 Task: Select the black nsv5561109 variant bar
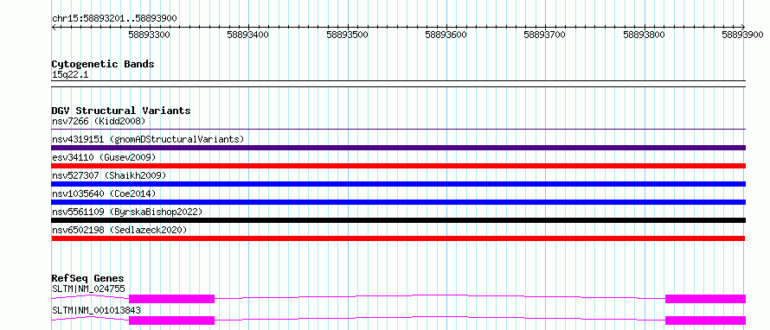[399, 220]
